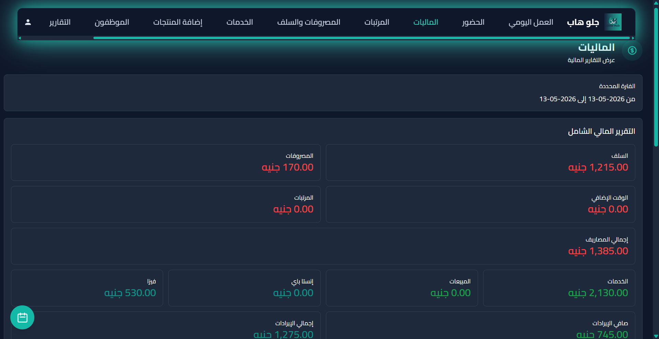Image resolution: width=659 pixels, height=339 pixels.
Task: Click the navbar horizontal scrollbar thumb
Action: (x=362, y=38)
